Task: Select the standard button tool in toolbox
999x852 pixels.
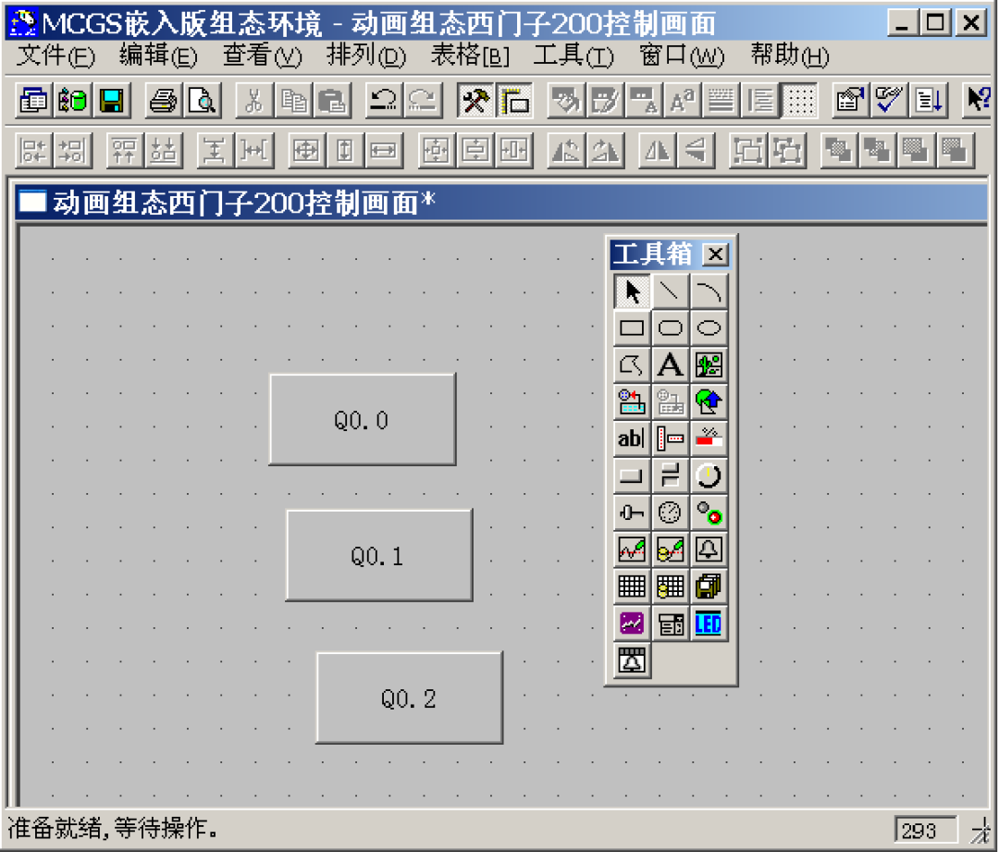Action: (x=632, y=475)
